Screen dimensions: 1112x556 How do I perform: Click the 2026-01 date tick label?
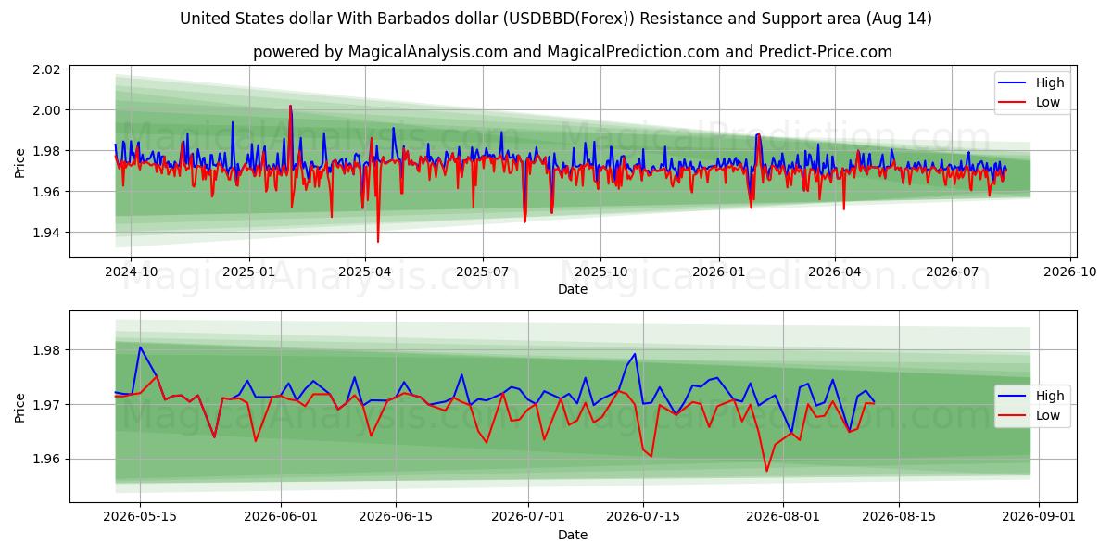tap(719, 272)
